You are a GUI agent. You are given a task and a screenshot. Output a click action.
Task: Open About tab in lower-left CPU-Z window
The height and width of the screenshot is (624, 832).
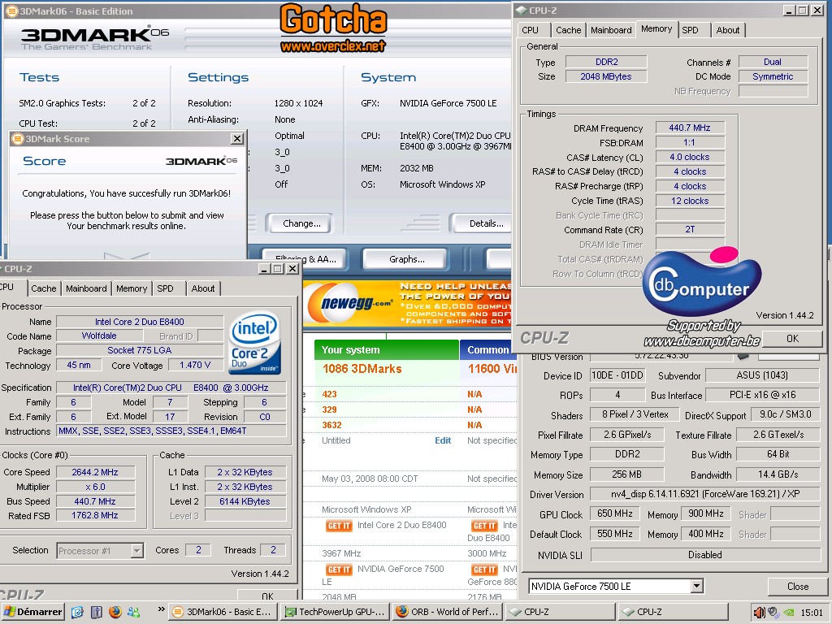pos(202,288)
